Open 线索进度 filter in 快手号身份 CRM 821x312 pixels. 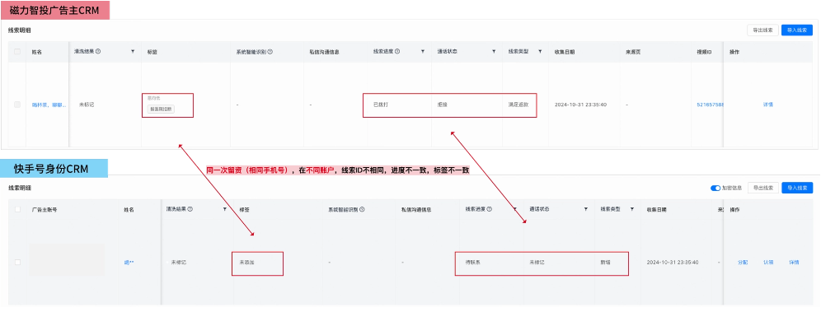514,209
